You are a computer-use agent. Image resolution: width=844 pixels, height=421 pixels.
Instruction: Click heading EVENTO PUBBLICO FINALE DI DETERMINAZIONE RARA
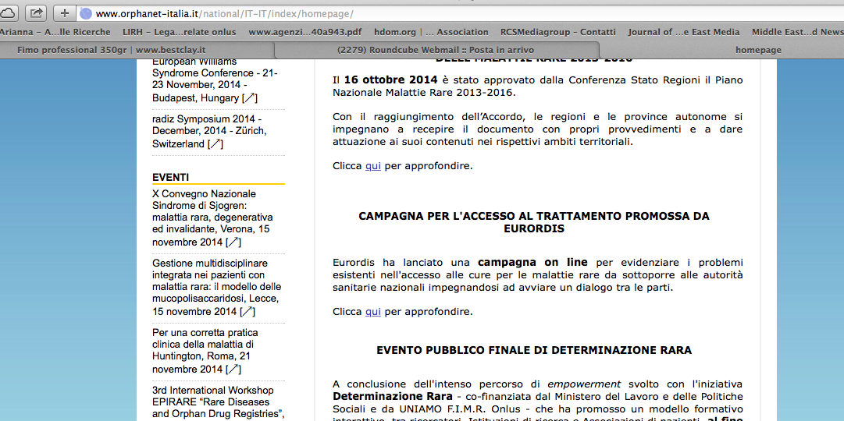pyautogui.click(x=534, y=350)
